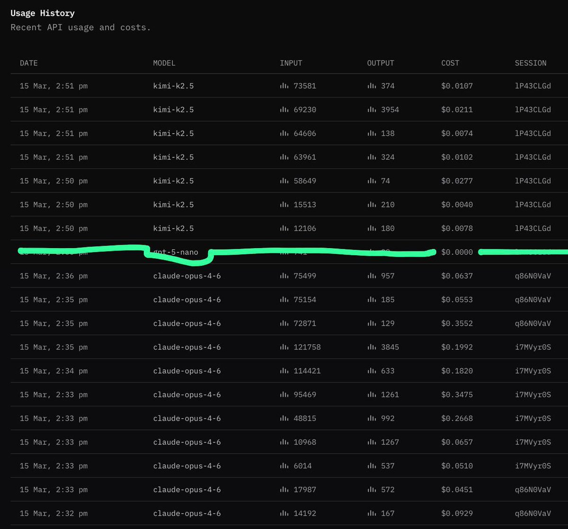Select input value 14192
The width and height of the screenshot is (568, 529).
(305, 513)
